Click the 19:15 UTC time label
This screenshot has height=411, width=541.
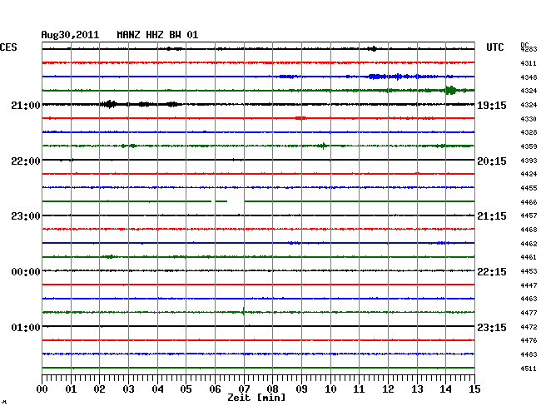click(x=491, y=105)
